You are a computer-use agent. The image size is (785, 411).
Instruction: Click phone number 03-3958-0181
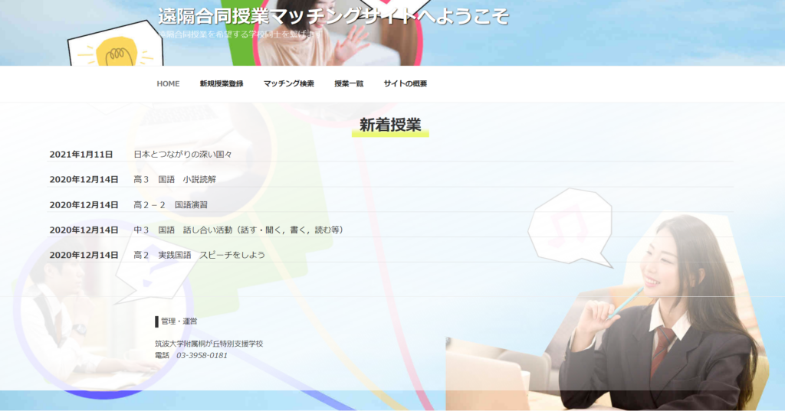pos(202,355)
